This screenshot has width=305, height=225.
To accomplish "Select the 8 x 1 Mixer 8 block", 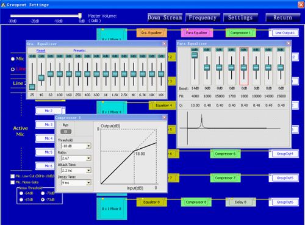I will 112,209.
